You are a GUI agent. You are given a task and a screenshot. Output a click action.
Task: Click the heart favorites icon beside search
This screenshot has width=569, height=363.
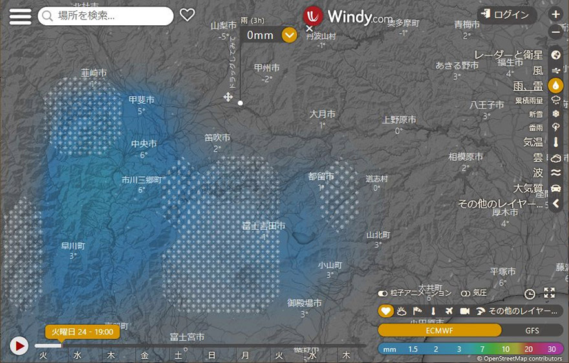point(187,15)
